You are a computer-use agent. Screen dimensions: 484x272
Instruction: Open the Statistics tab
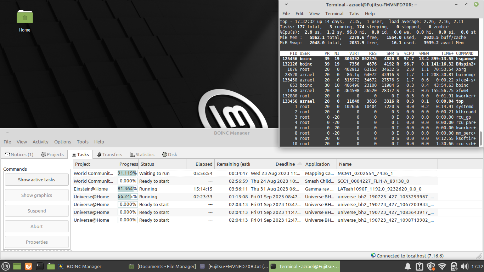142,154
